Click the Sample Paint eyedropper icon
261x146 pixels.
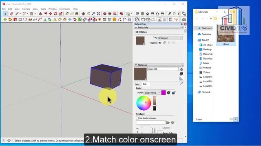[181, 84]
